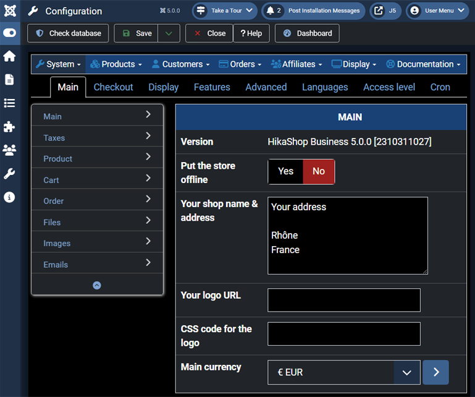Switch to the Cron tab
475x397 pixels.
tap(440, 87)
